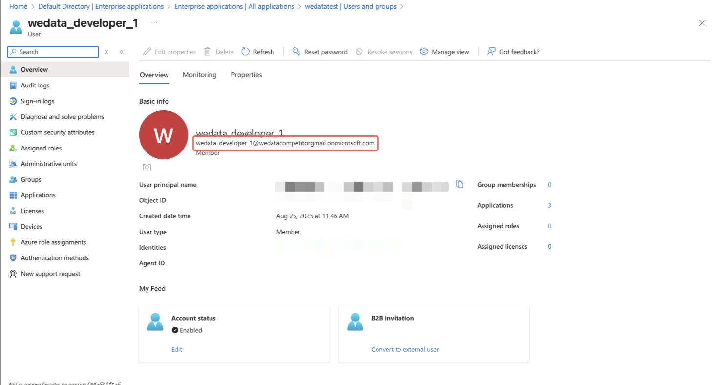Click the wedata_developer_1 email address text

click(285, 143)
